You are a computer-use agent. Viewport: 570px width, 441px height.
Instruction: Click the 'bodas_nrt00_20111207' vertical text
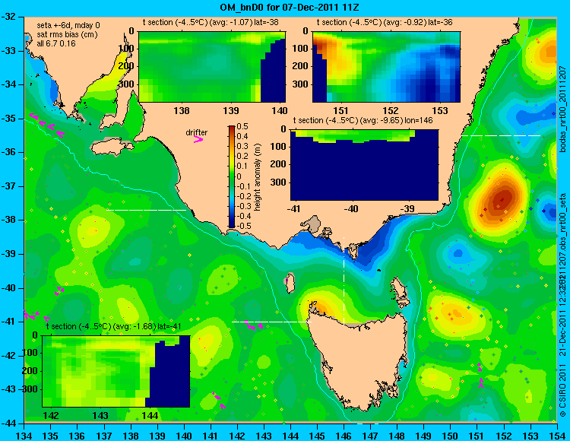(562, 109)
